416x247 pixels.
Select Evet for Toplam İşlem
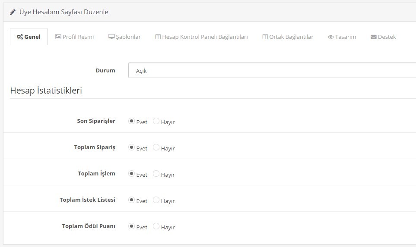point(131,173)
